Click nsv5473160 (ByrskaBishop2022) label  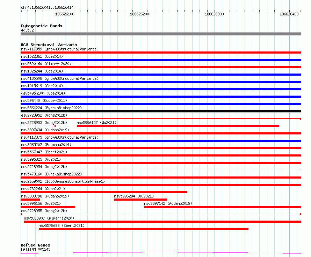pyautogui.click(x=51, y=174)
